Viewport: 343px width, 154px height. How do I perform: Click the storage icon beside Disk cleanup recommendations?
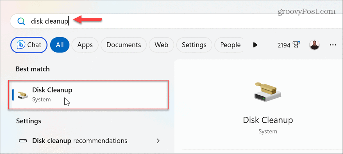(x=23, y=141)
